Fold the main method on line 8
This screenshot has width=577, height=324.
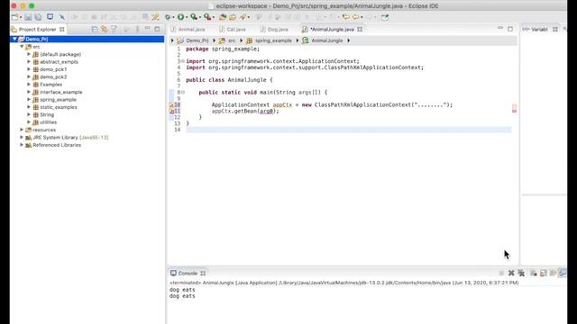tap(183, 92)
